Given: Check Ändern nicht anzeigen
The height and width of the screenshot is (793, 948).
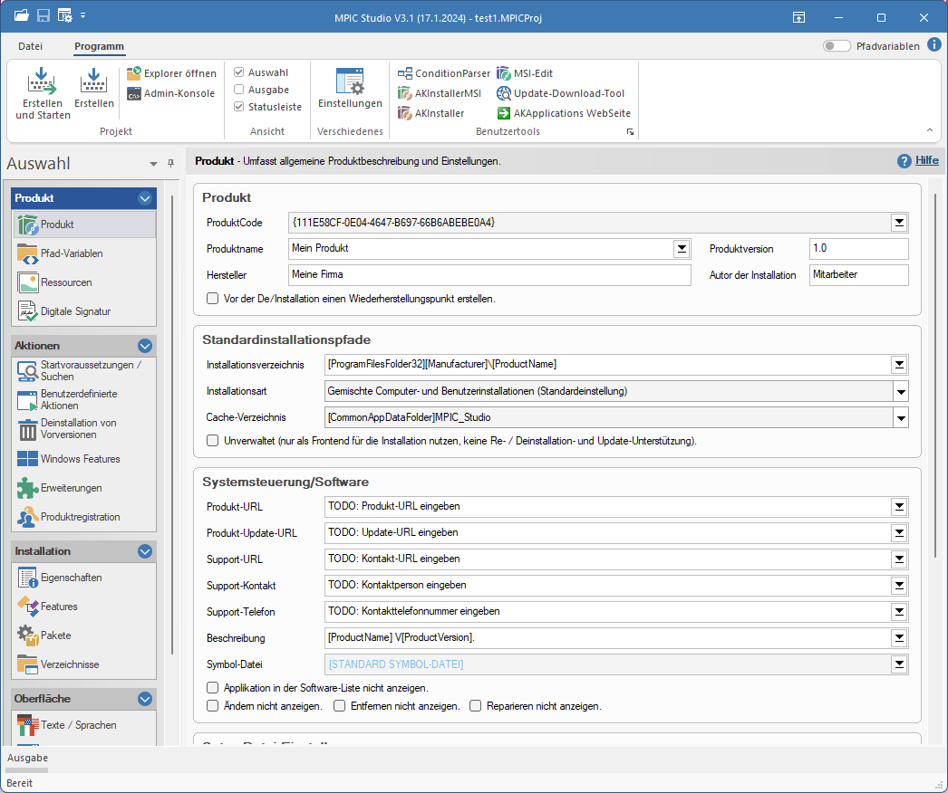Looking at the screenshot, I should 212,705.
